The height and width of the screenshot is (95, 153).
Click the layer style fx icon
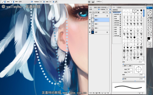click(94, 93)
